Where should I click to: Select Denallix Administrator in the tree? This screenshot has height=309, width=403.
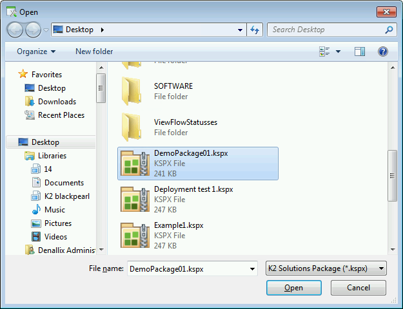pyautogui.click(x=66, y=250)
